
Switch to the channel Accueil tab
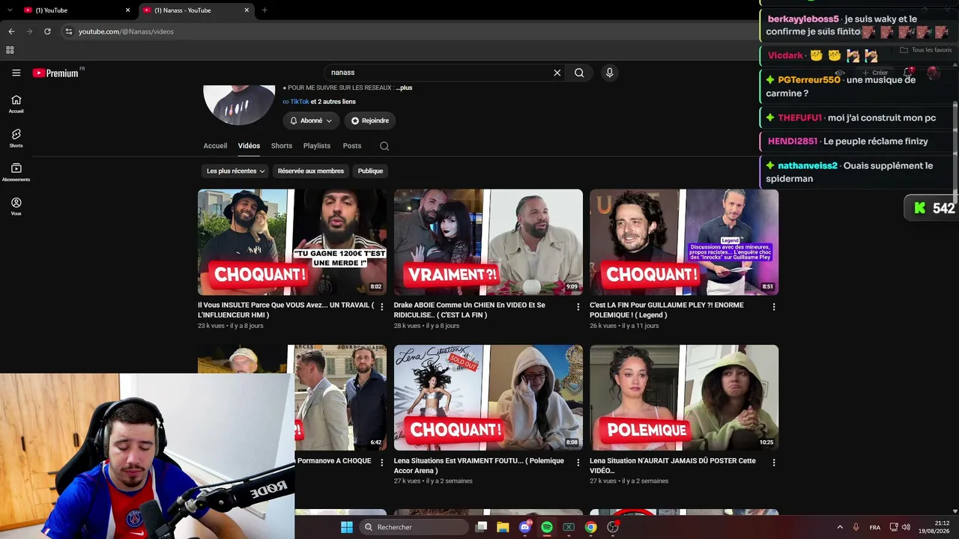coord(215,146)
